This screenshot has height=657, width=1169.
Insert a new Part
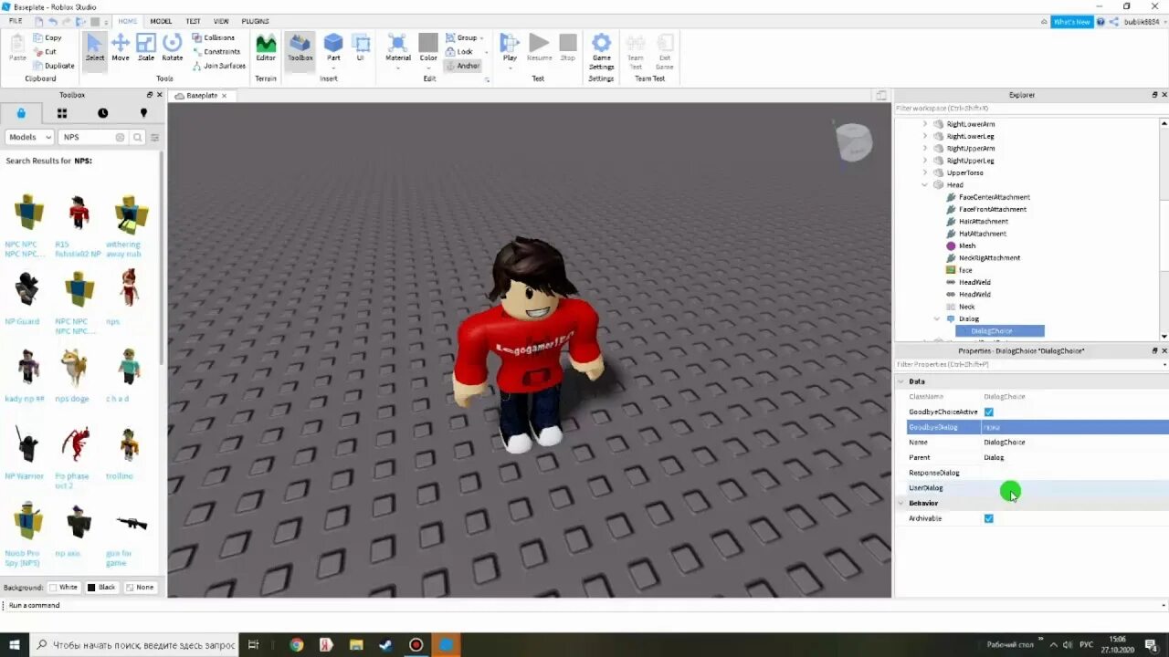(333, 49)
